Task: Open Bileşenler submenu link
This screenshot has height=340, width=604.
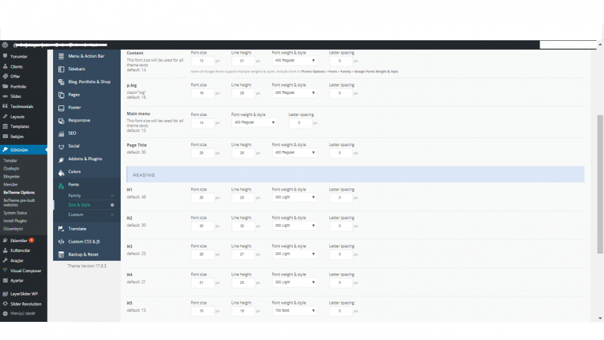Action: pos(11,177)
